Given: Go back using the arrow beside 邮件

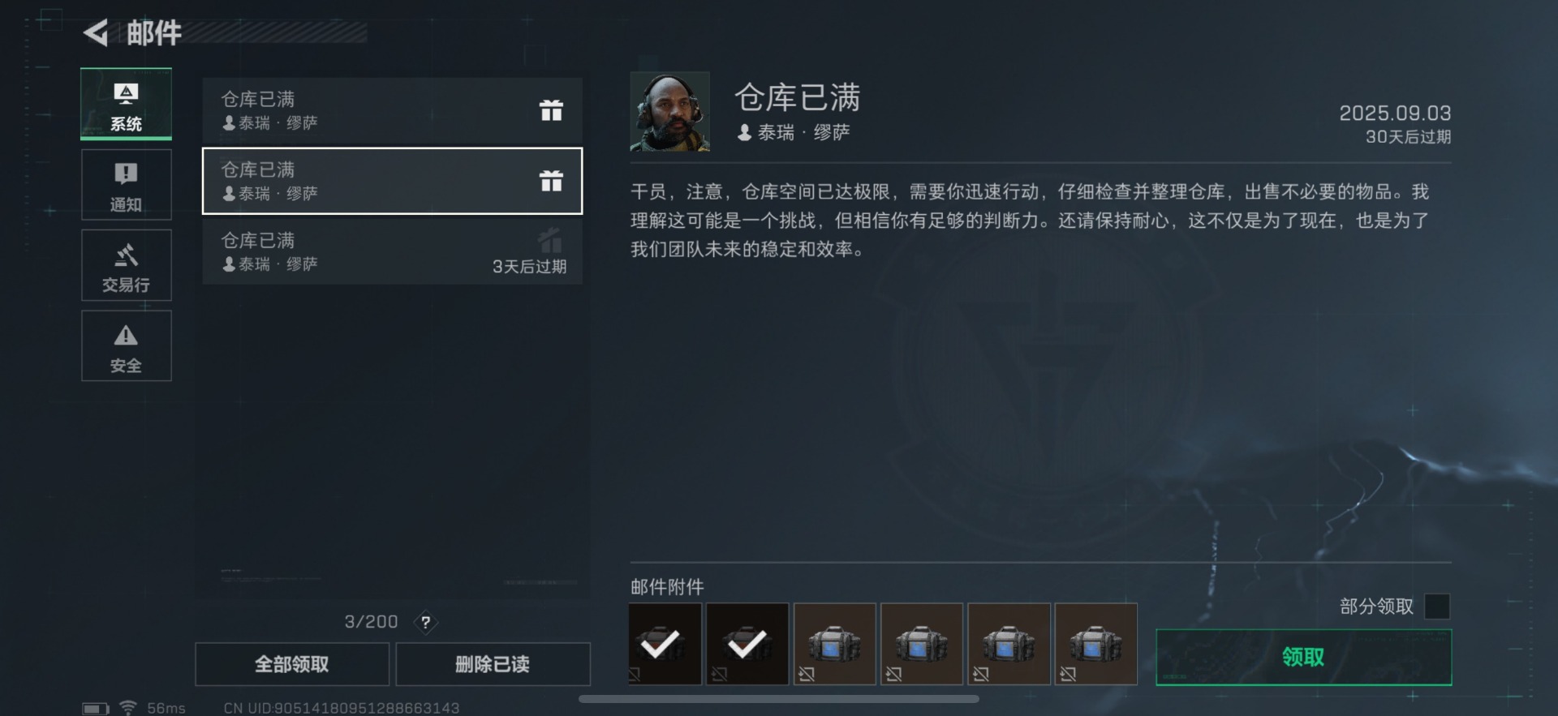Looking at the screenshot, I should coord(96,32).
